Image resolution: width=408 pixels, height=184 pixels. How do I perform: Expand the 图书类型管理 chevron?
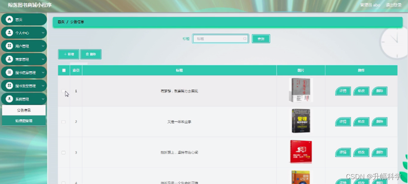point(43,85)
